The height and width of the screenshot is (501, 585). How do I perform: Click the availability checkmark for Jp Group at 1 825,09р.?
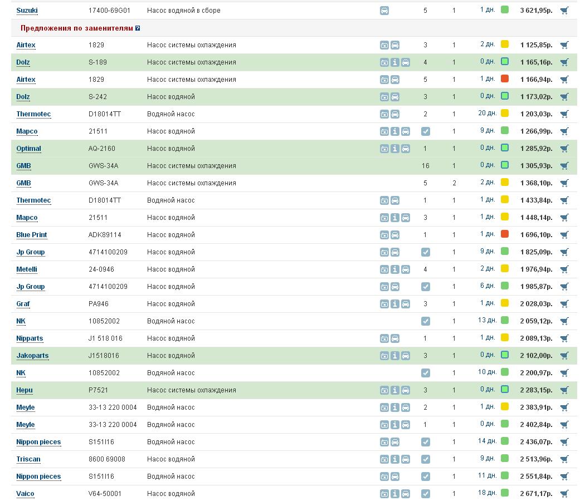[425, 252]
